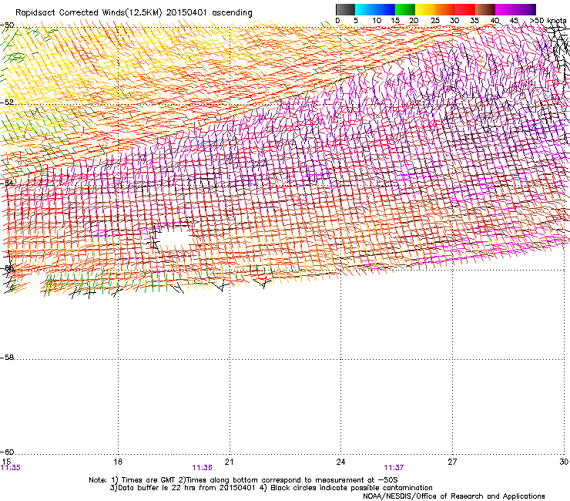This screenshot has width=570, height=501.
Task: Click the yellow 20-25 knots legend segment
Action: click(x=425, y=9)
